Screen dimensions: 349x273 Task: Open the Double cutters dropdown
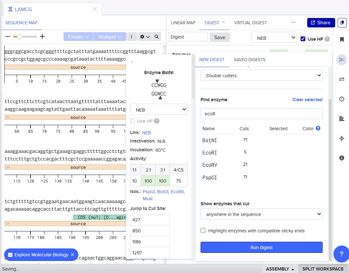pos(261,76)
